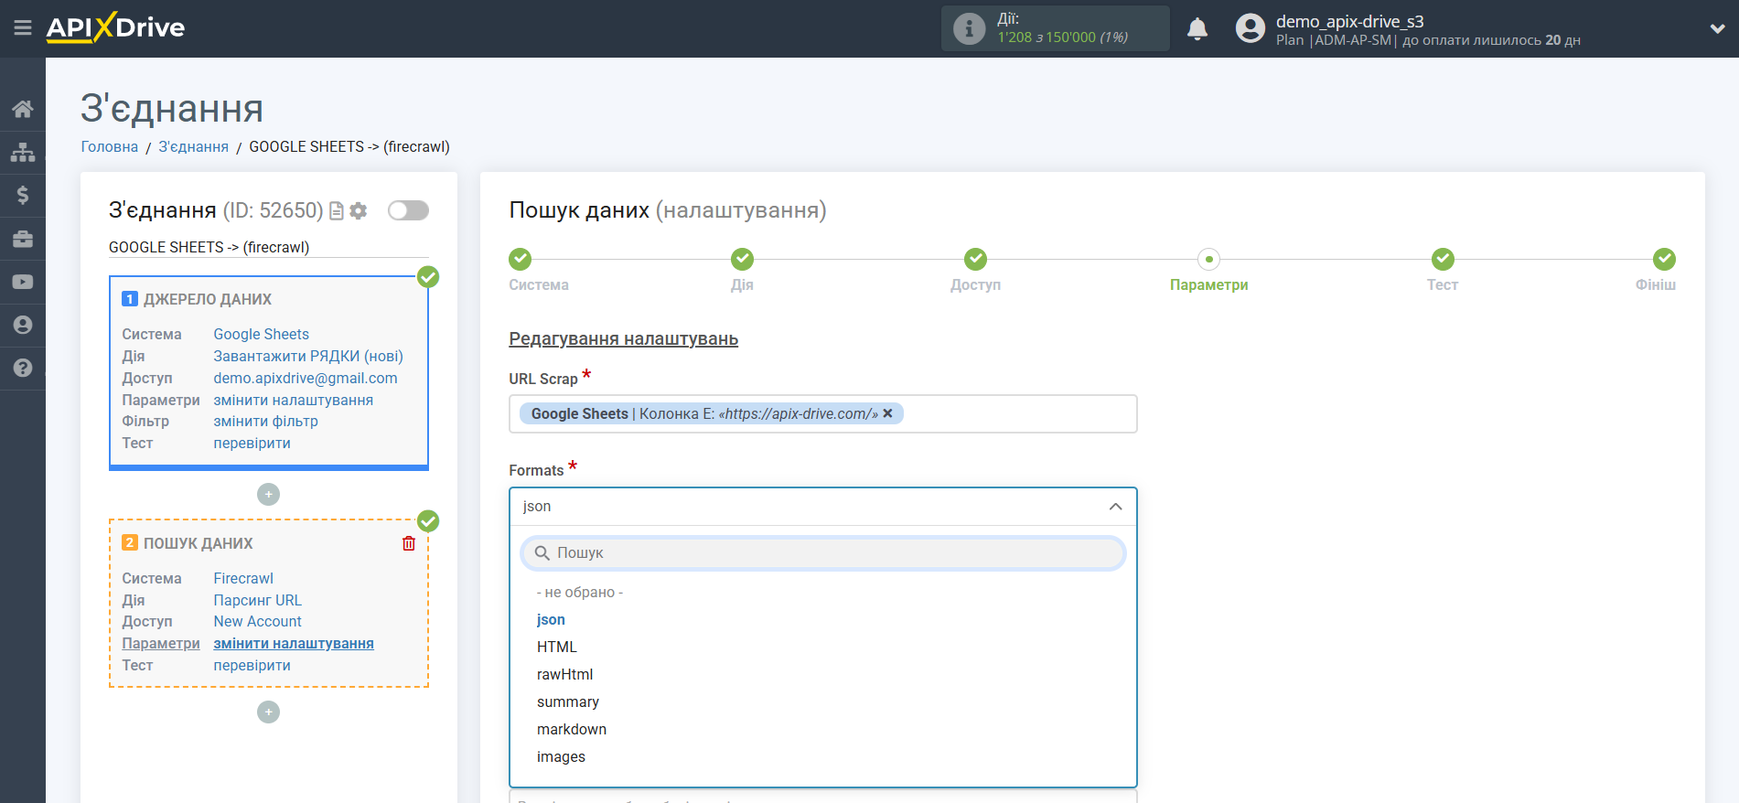The image size is (1739, 803).
Task: Select the summary format option
Action: click(568, 702)
